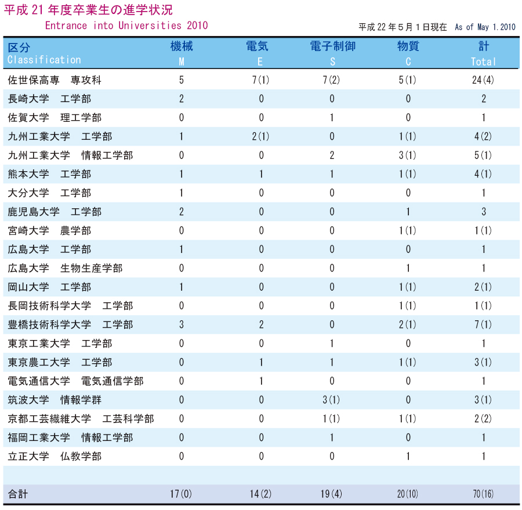Screen dimensions: 522x510
Task: Select the 計 Total column header
Action: coord(483,53)
